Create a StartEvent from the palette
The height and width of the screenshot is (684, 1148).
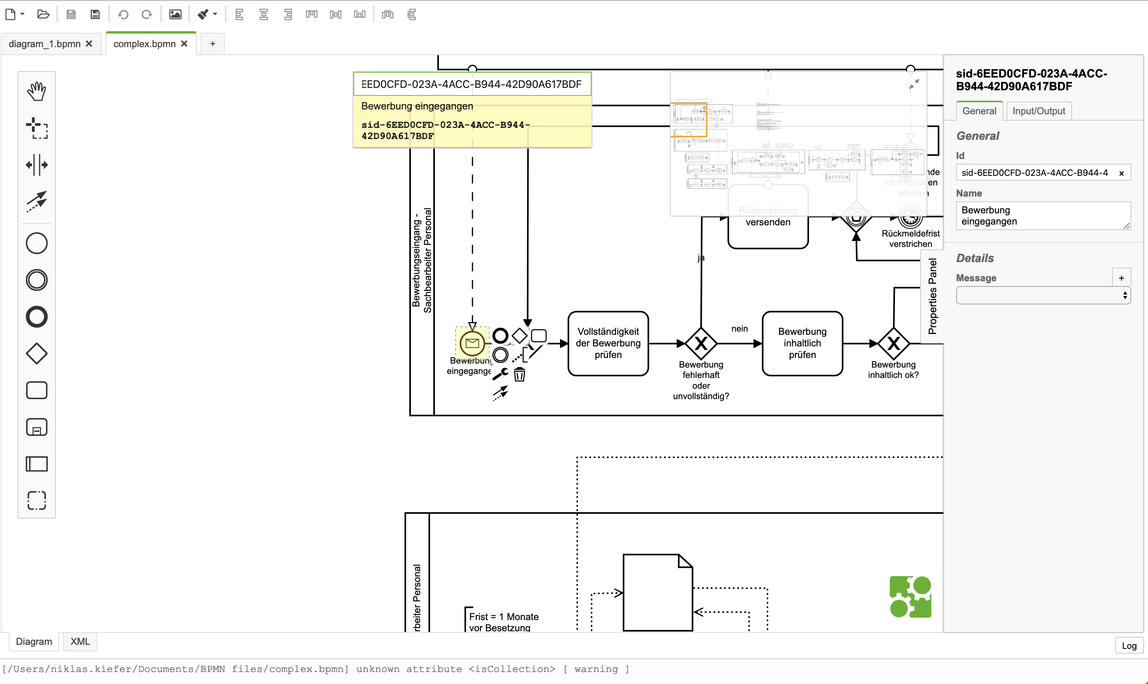[x=36, y=243]
